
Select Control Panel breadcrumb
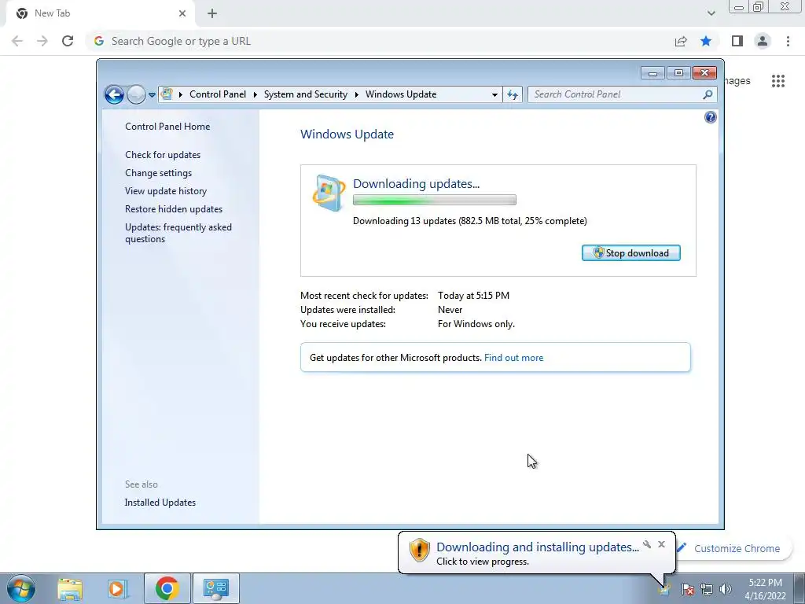(218, 94)
